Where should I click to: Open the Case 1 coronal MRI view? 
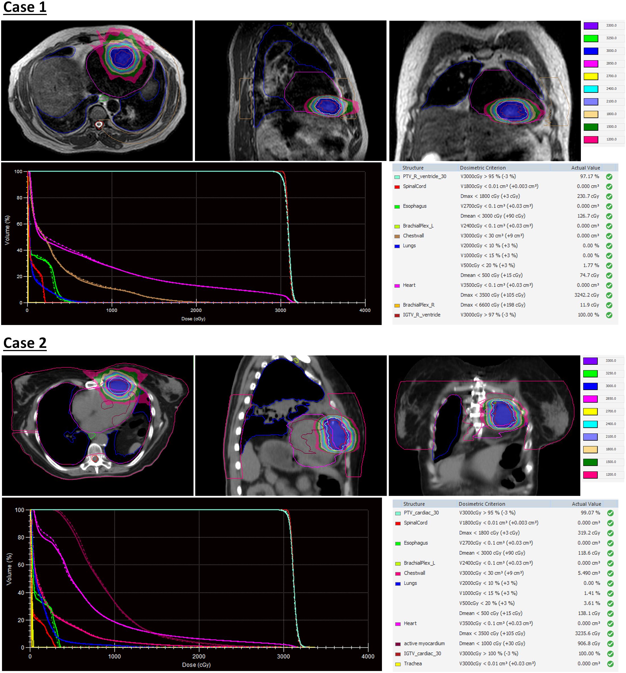coord(485,91)
